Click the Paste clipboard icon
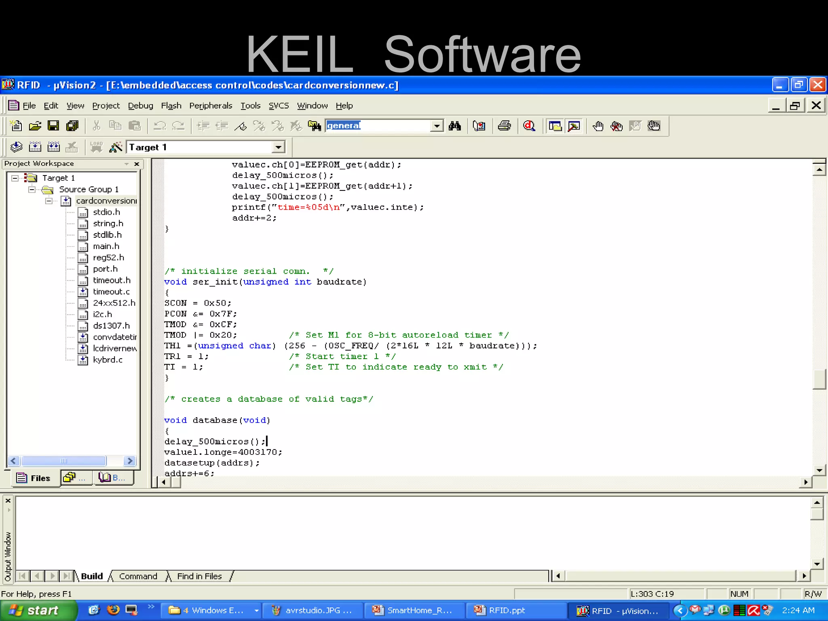 click(x=134, y=126)
